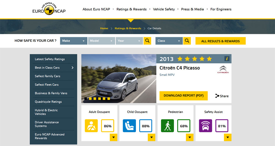This screenshot has height=146, width=275.
Task: Open Press & Media menu
Action: [192, 9]
